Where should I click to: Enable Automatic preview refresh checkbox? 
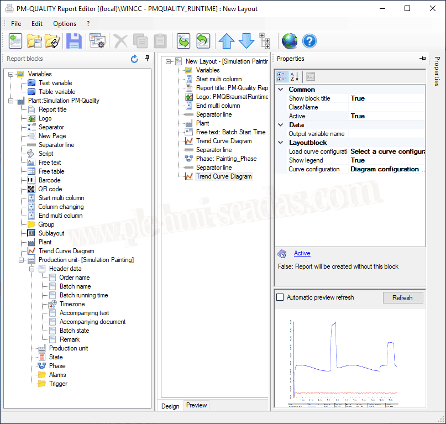280,297
